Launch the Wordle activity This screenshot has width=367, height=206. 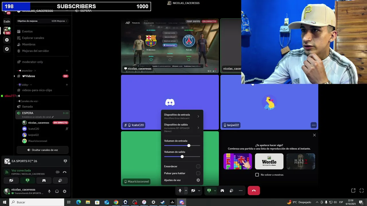coord(269,161)
